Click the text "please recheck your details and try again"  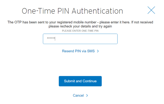point(80,26)
